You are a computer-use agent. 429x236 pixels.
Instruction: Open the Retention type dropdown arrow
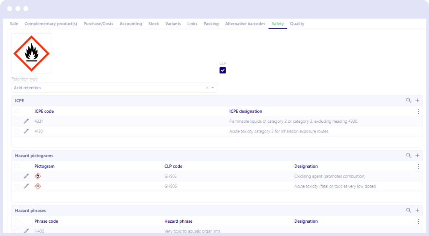213,88
